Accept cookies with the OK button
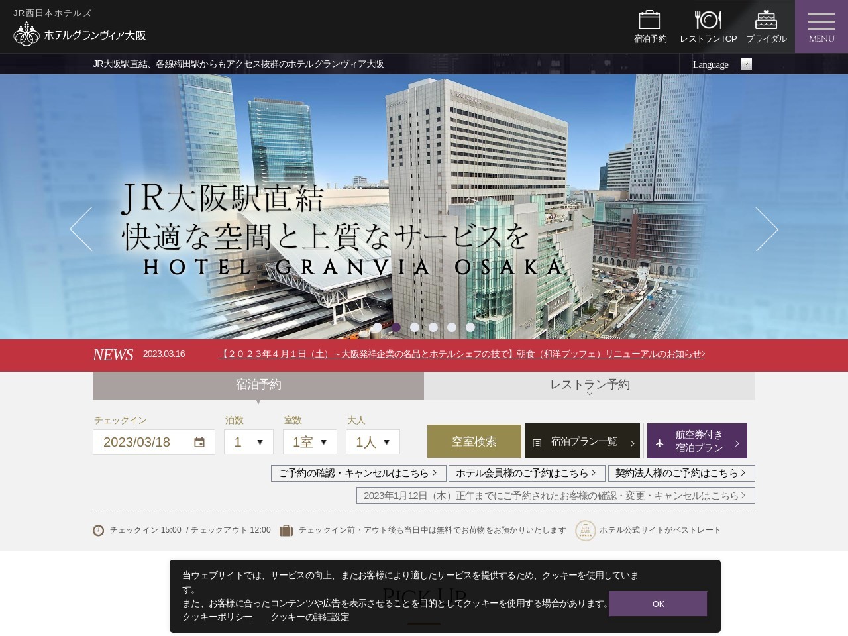 click(x=658, y=604)
